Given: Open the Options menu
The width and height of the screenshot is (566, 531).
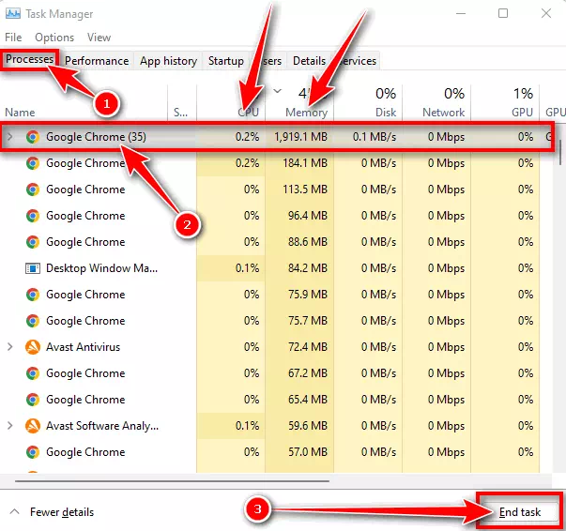Looking at the screenshot, I should [54, 38].
